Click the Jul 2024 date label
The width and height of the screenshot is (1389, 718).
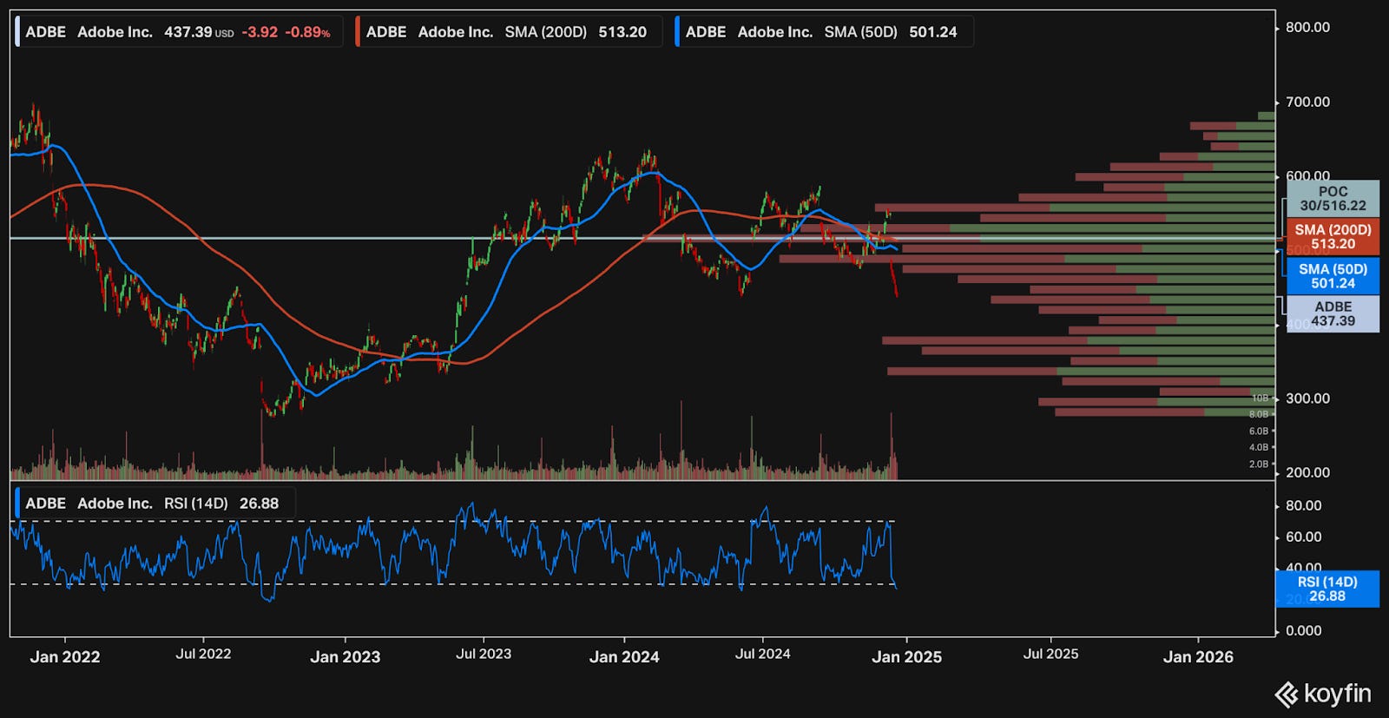(762, 654)
